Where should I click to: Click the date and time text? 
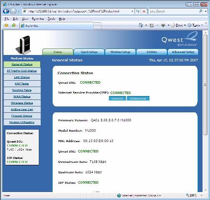[173, 60]
